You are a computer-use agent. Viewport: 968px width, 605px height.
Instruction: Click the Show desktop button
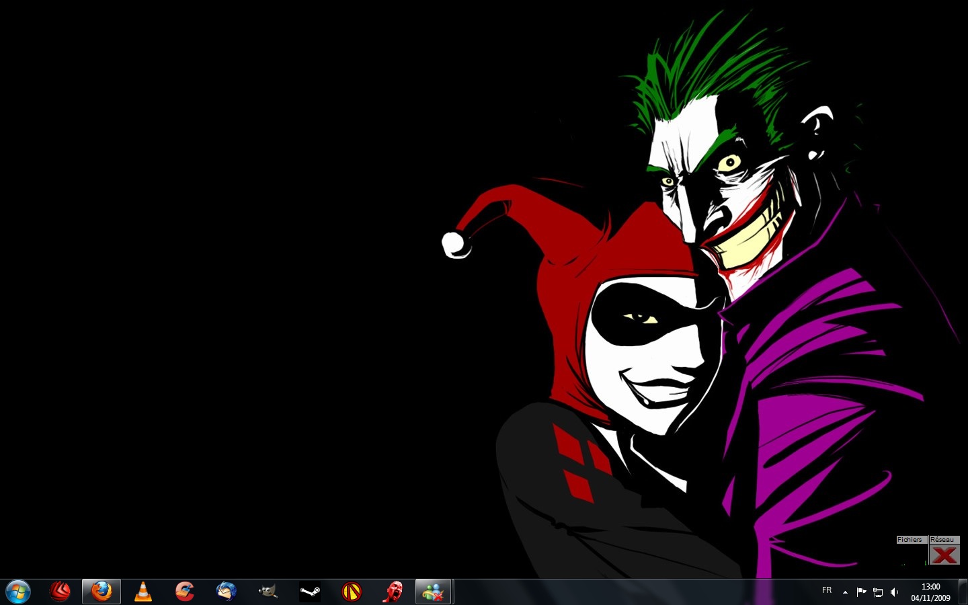(963, 592)
